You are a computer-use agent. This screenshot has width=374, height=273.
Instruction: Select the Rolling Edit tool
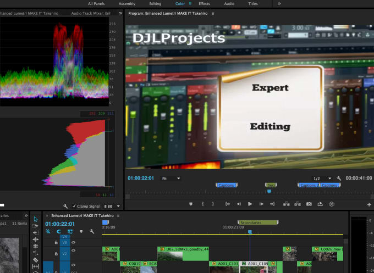36,246
